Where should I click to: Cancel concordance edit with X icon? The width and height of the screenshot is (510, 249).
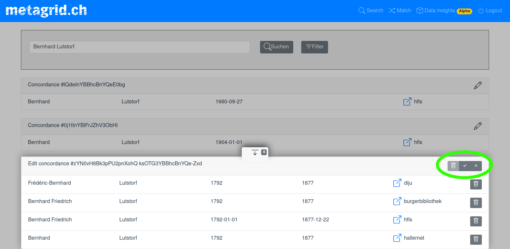point(476,166)
